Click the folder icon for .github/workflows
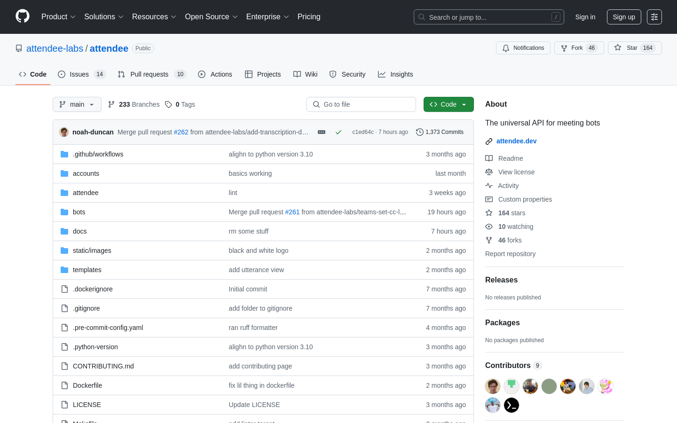Image resolution: width=677 pixels, height=423 pixels. (x=64, y=154)
